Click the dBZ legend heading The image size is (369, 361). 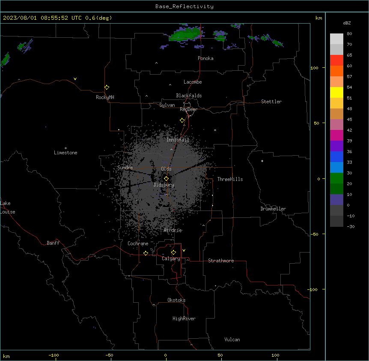tap(347, 23)
